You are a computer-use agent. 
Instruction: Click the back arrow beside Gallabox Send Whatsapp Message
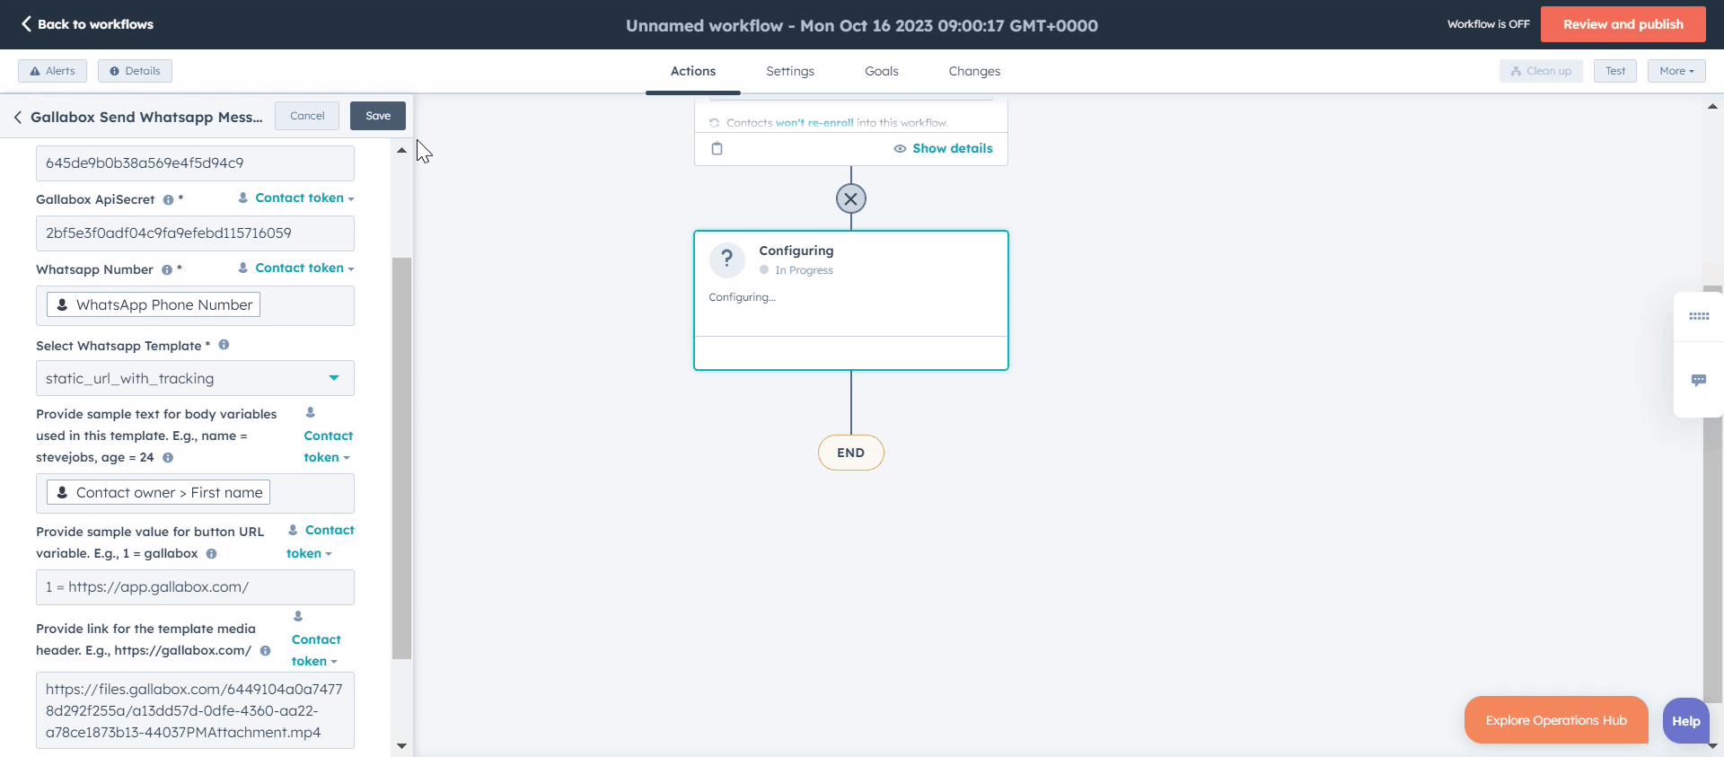pyautogui.click(x=18, y=118)
